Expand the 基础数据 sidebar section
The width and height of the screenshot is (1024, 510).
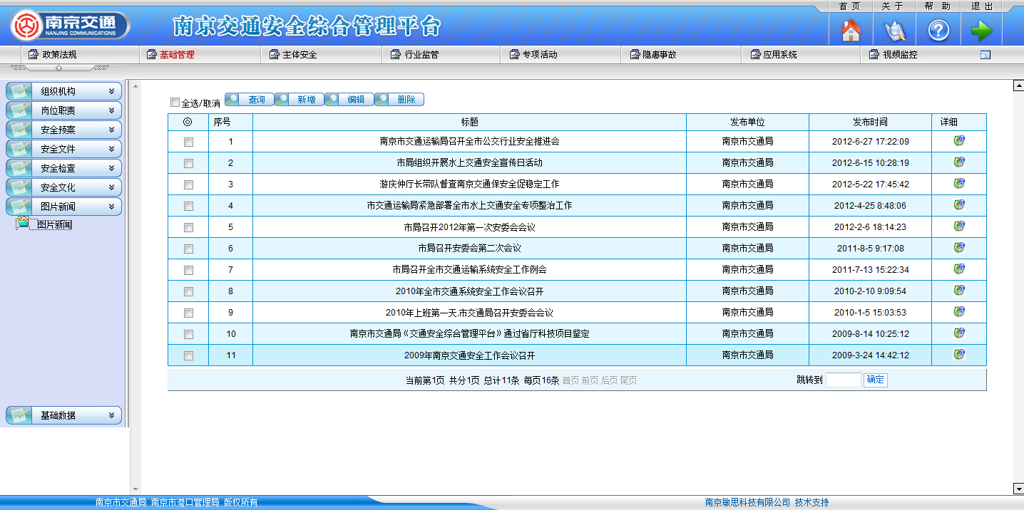point(63,415)
